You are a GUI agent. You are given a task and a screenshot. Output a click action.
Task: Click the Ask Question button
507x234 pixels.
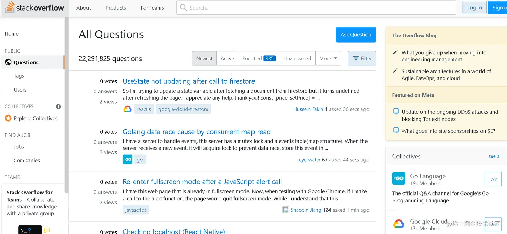(356, 34)
